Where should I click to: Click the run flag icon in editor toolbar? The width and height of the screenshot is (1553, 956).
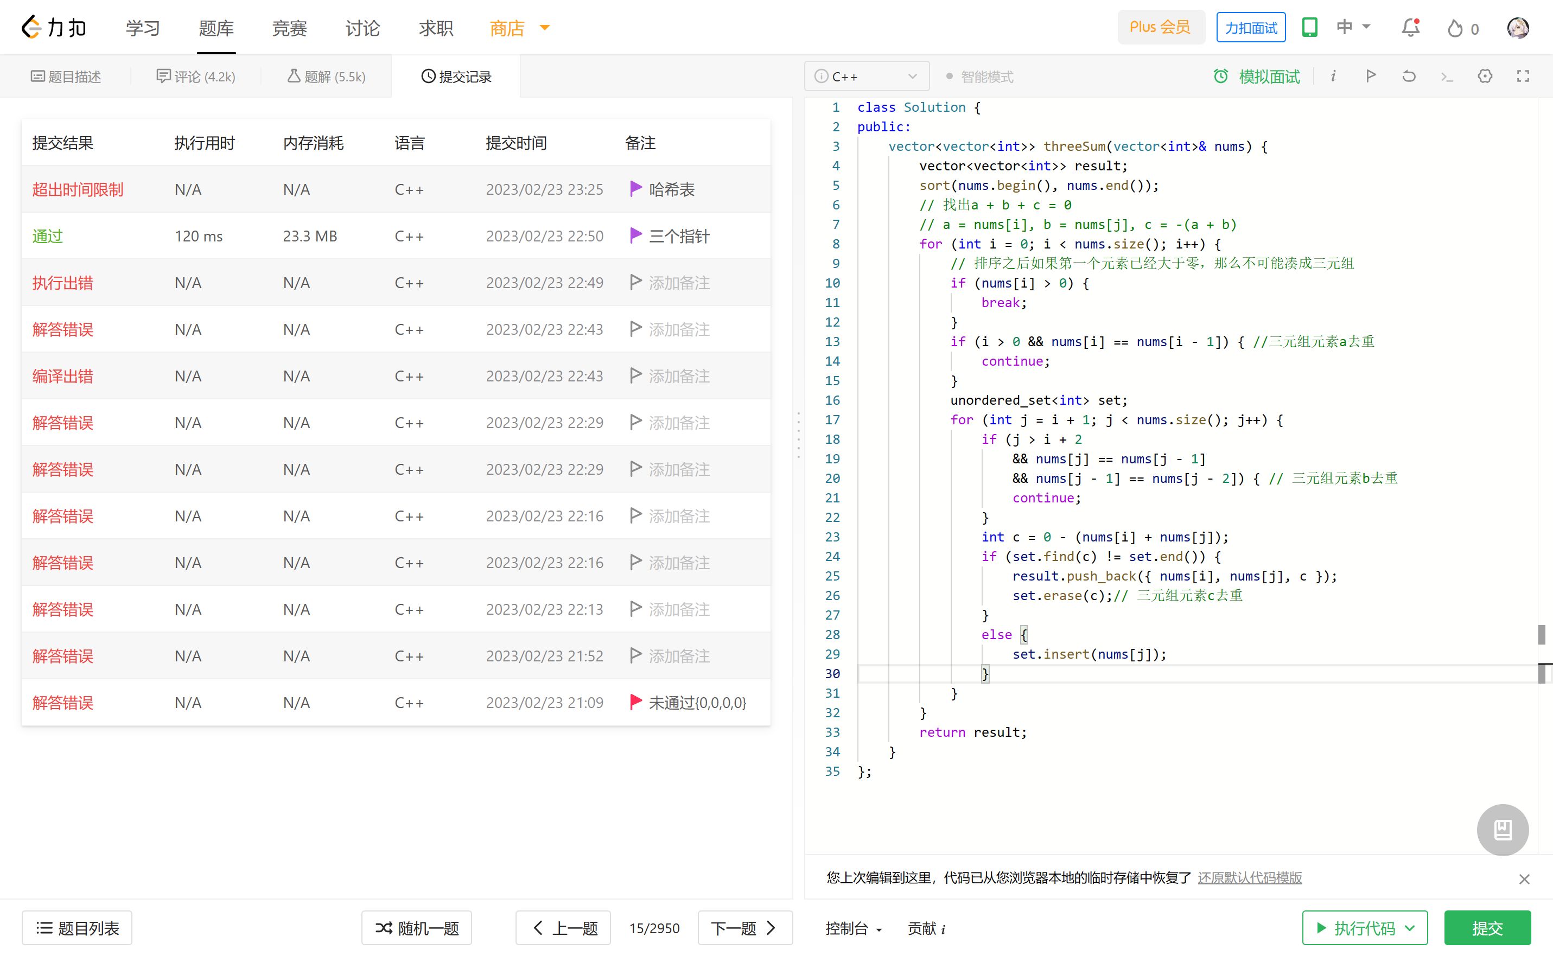click(x=1370, y=76)
